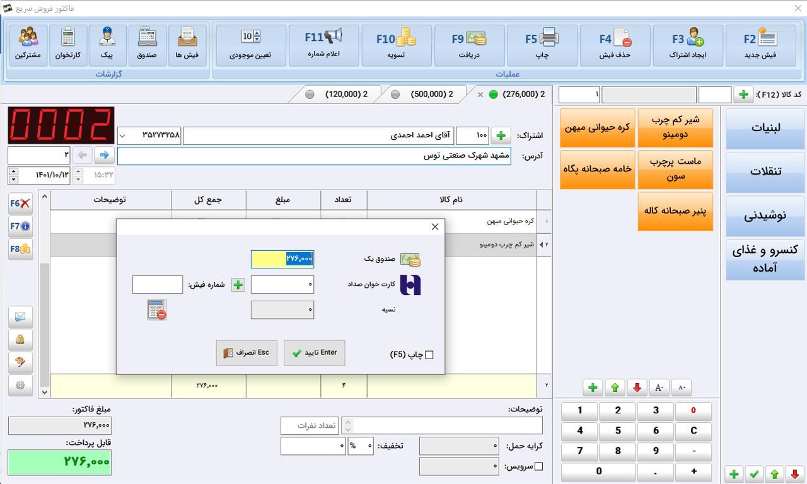
Task: Add product خامه صبحانه پگاه
Action: coord(597,169)
